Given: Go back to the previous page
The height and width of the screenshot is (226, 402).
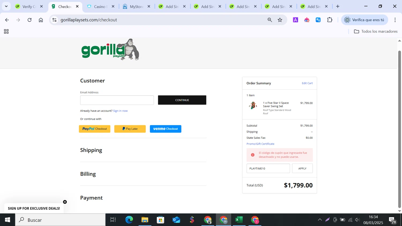Looking at the screenshot, I should click(x=7, y=20).
